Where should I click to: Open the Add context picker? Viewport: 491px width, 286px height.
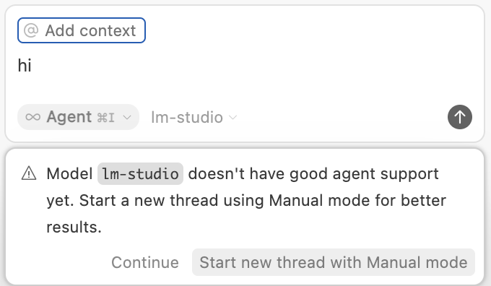82,30
